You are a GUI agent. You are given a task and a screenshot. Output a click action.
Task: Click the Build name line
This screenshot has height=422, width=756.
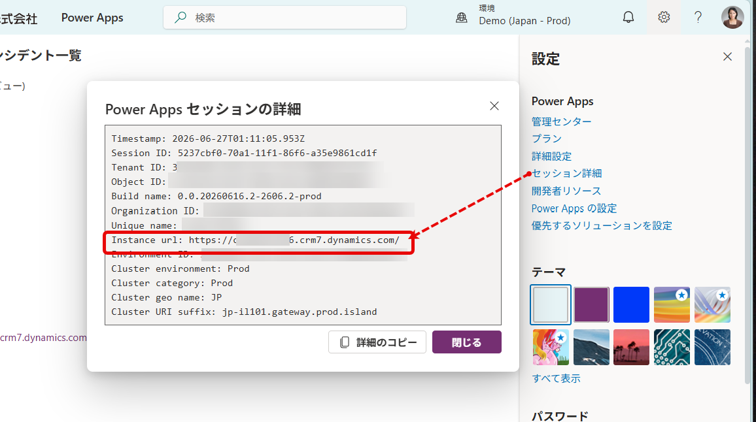tap(216, 197)
